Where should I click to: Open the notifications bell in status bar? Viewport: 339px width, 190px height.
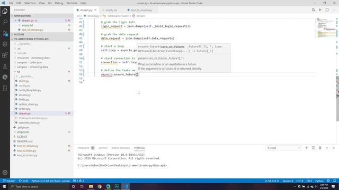click(x=334, y=180)
